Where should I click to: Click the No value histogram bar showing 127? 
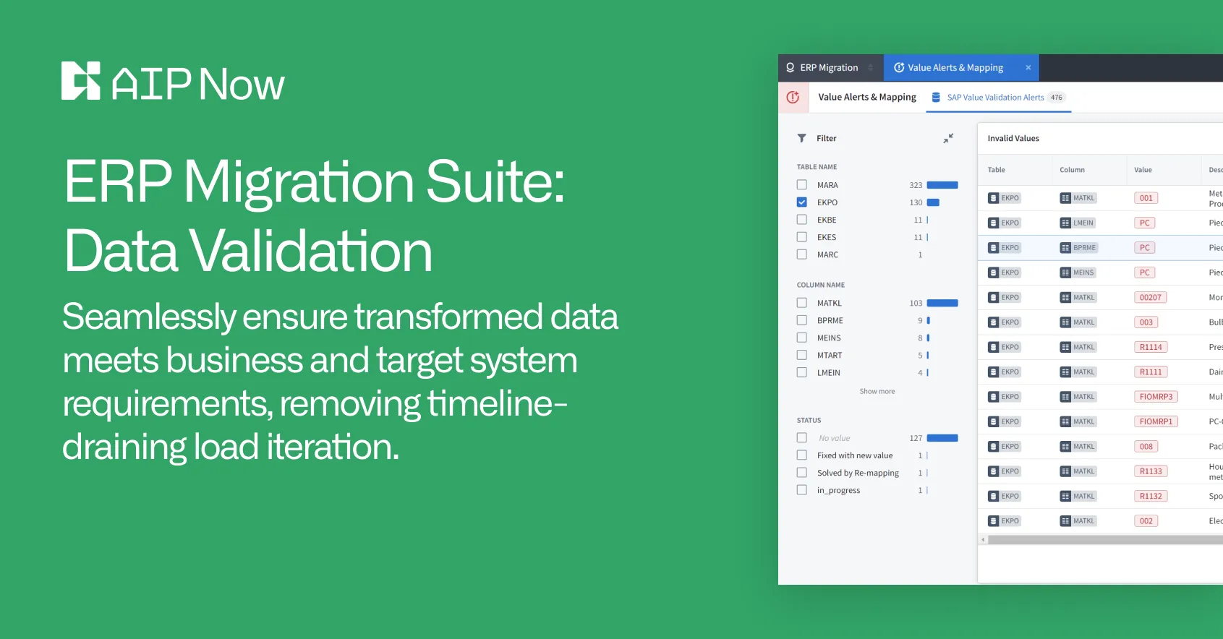942,438
